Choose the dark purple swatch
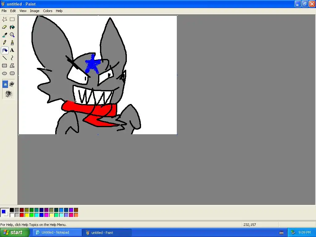 coord(47,210)
